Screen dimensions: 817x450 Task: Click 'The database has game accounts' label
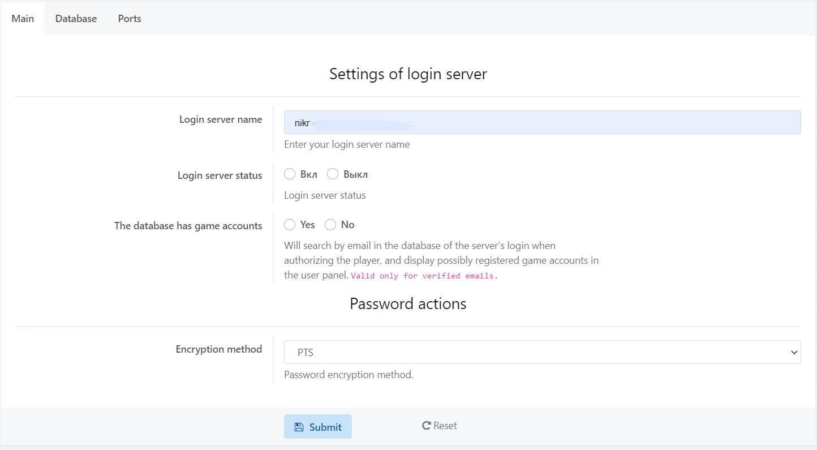(x=188, y=226)
